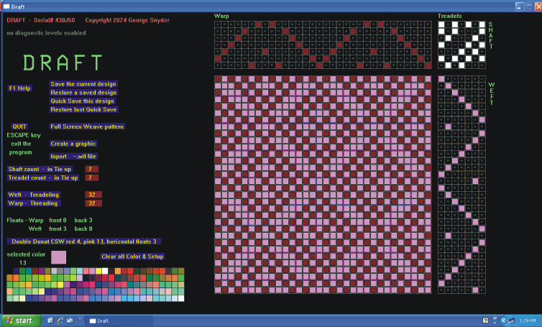Screen dimensions: 542x327
Task: Click the top-left square of the weave drawdown
Action: pyautogui.click(x=219, y=79)
